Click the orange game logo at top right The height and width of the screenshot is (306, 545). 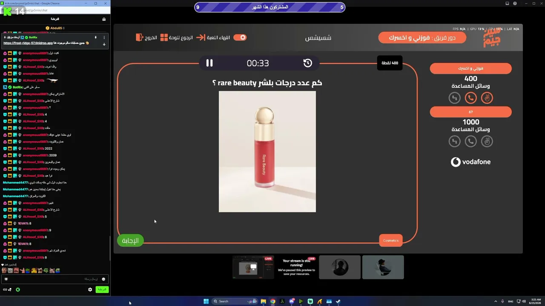point(491,38)
